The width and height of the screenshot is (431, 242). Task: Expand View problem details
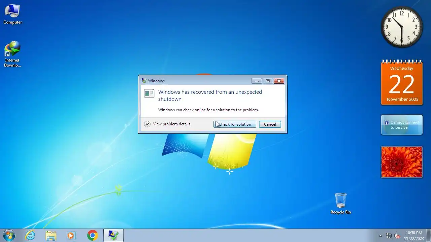167,124
